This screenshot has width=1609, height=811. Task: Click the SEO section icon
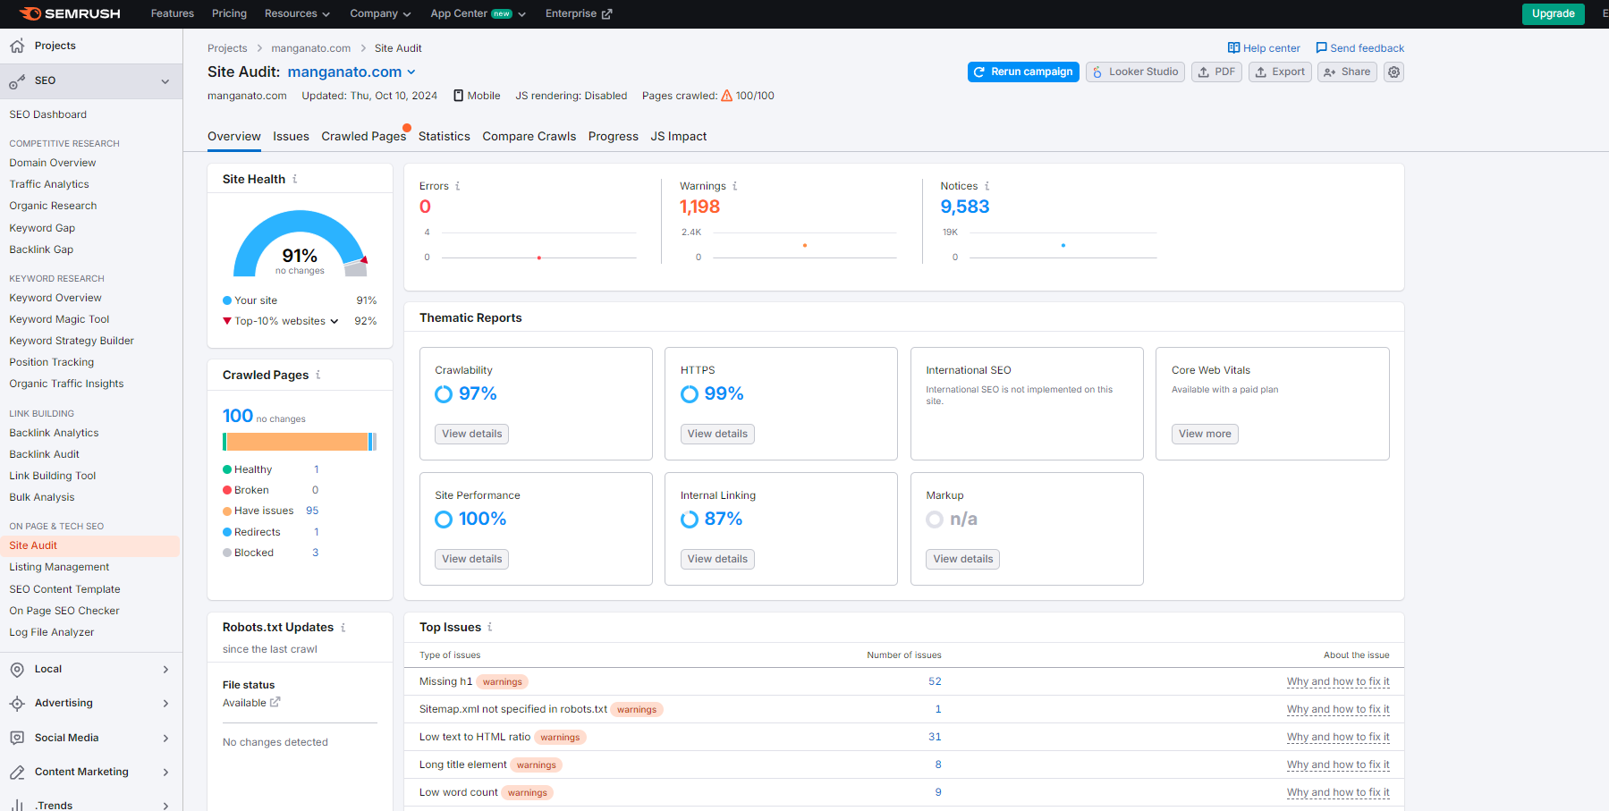pos(17,81)
